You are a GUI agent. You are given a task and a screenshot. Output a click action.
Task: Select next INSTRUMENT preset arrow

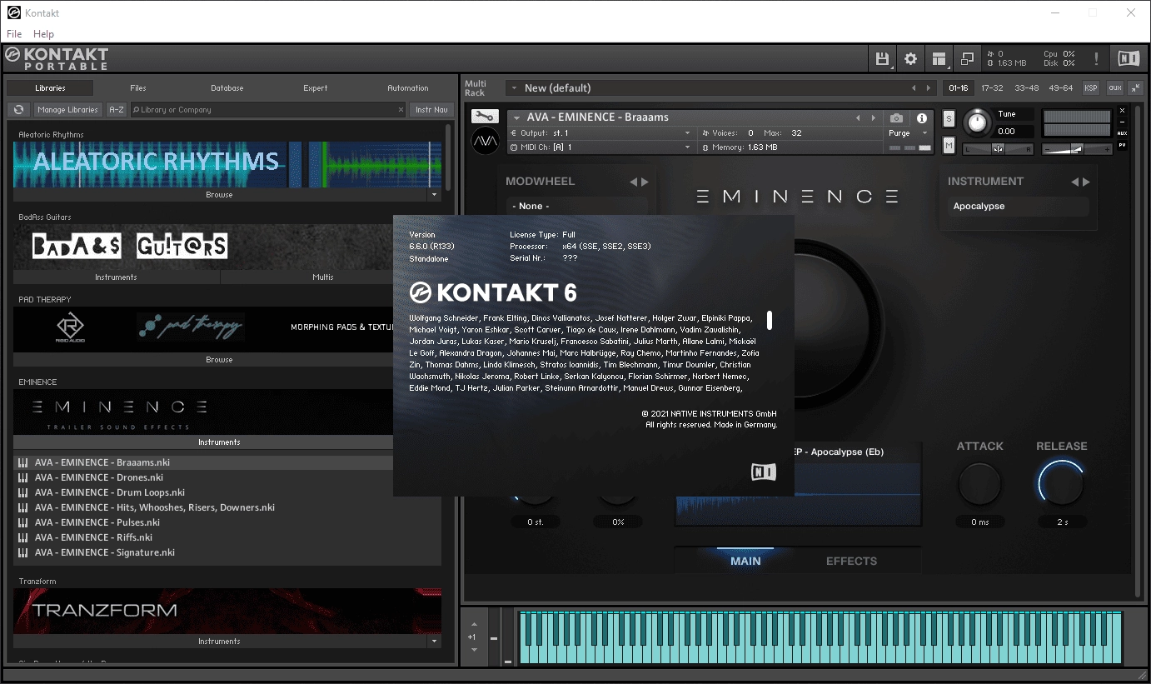1085,182
